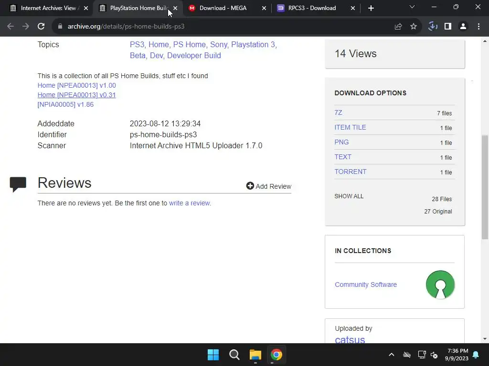Open File Explorer from taskbar
Viewport: 489px width, 366px height.
(255, 355)
